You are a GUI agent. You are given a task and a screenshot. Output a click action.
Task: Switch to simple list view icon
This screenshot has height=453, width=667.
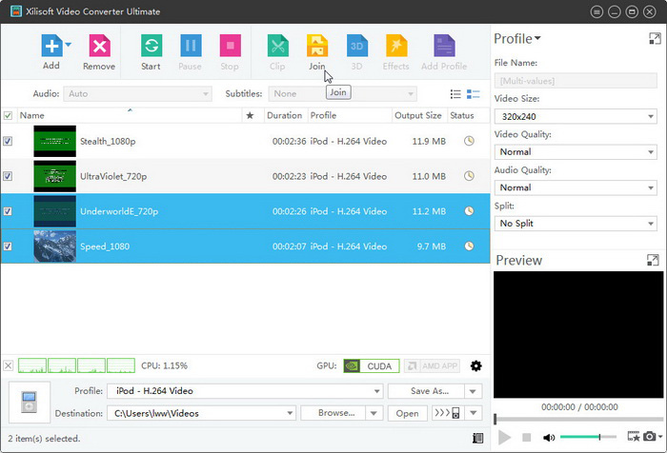click(x=455, y=94)
